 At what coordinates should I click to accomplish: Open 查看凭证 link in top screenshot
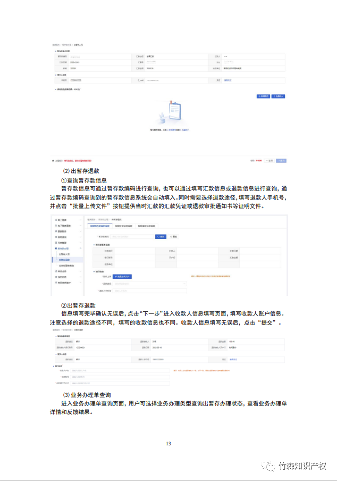click(228, 80)
